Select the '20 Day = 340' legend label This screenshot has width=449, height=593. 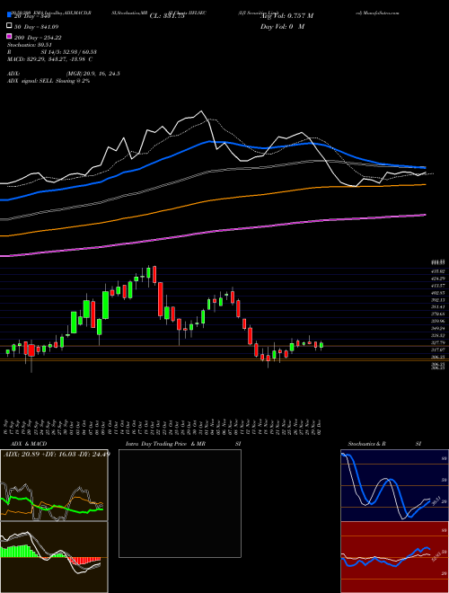(x=31, y=16)
